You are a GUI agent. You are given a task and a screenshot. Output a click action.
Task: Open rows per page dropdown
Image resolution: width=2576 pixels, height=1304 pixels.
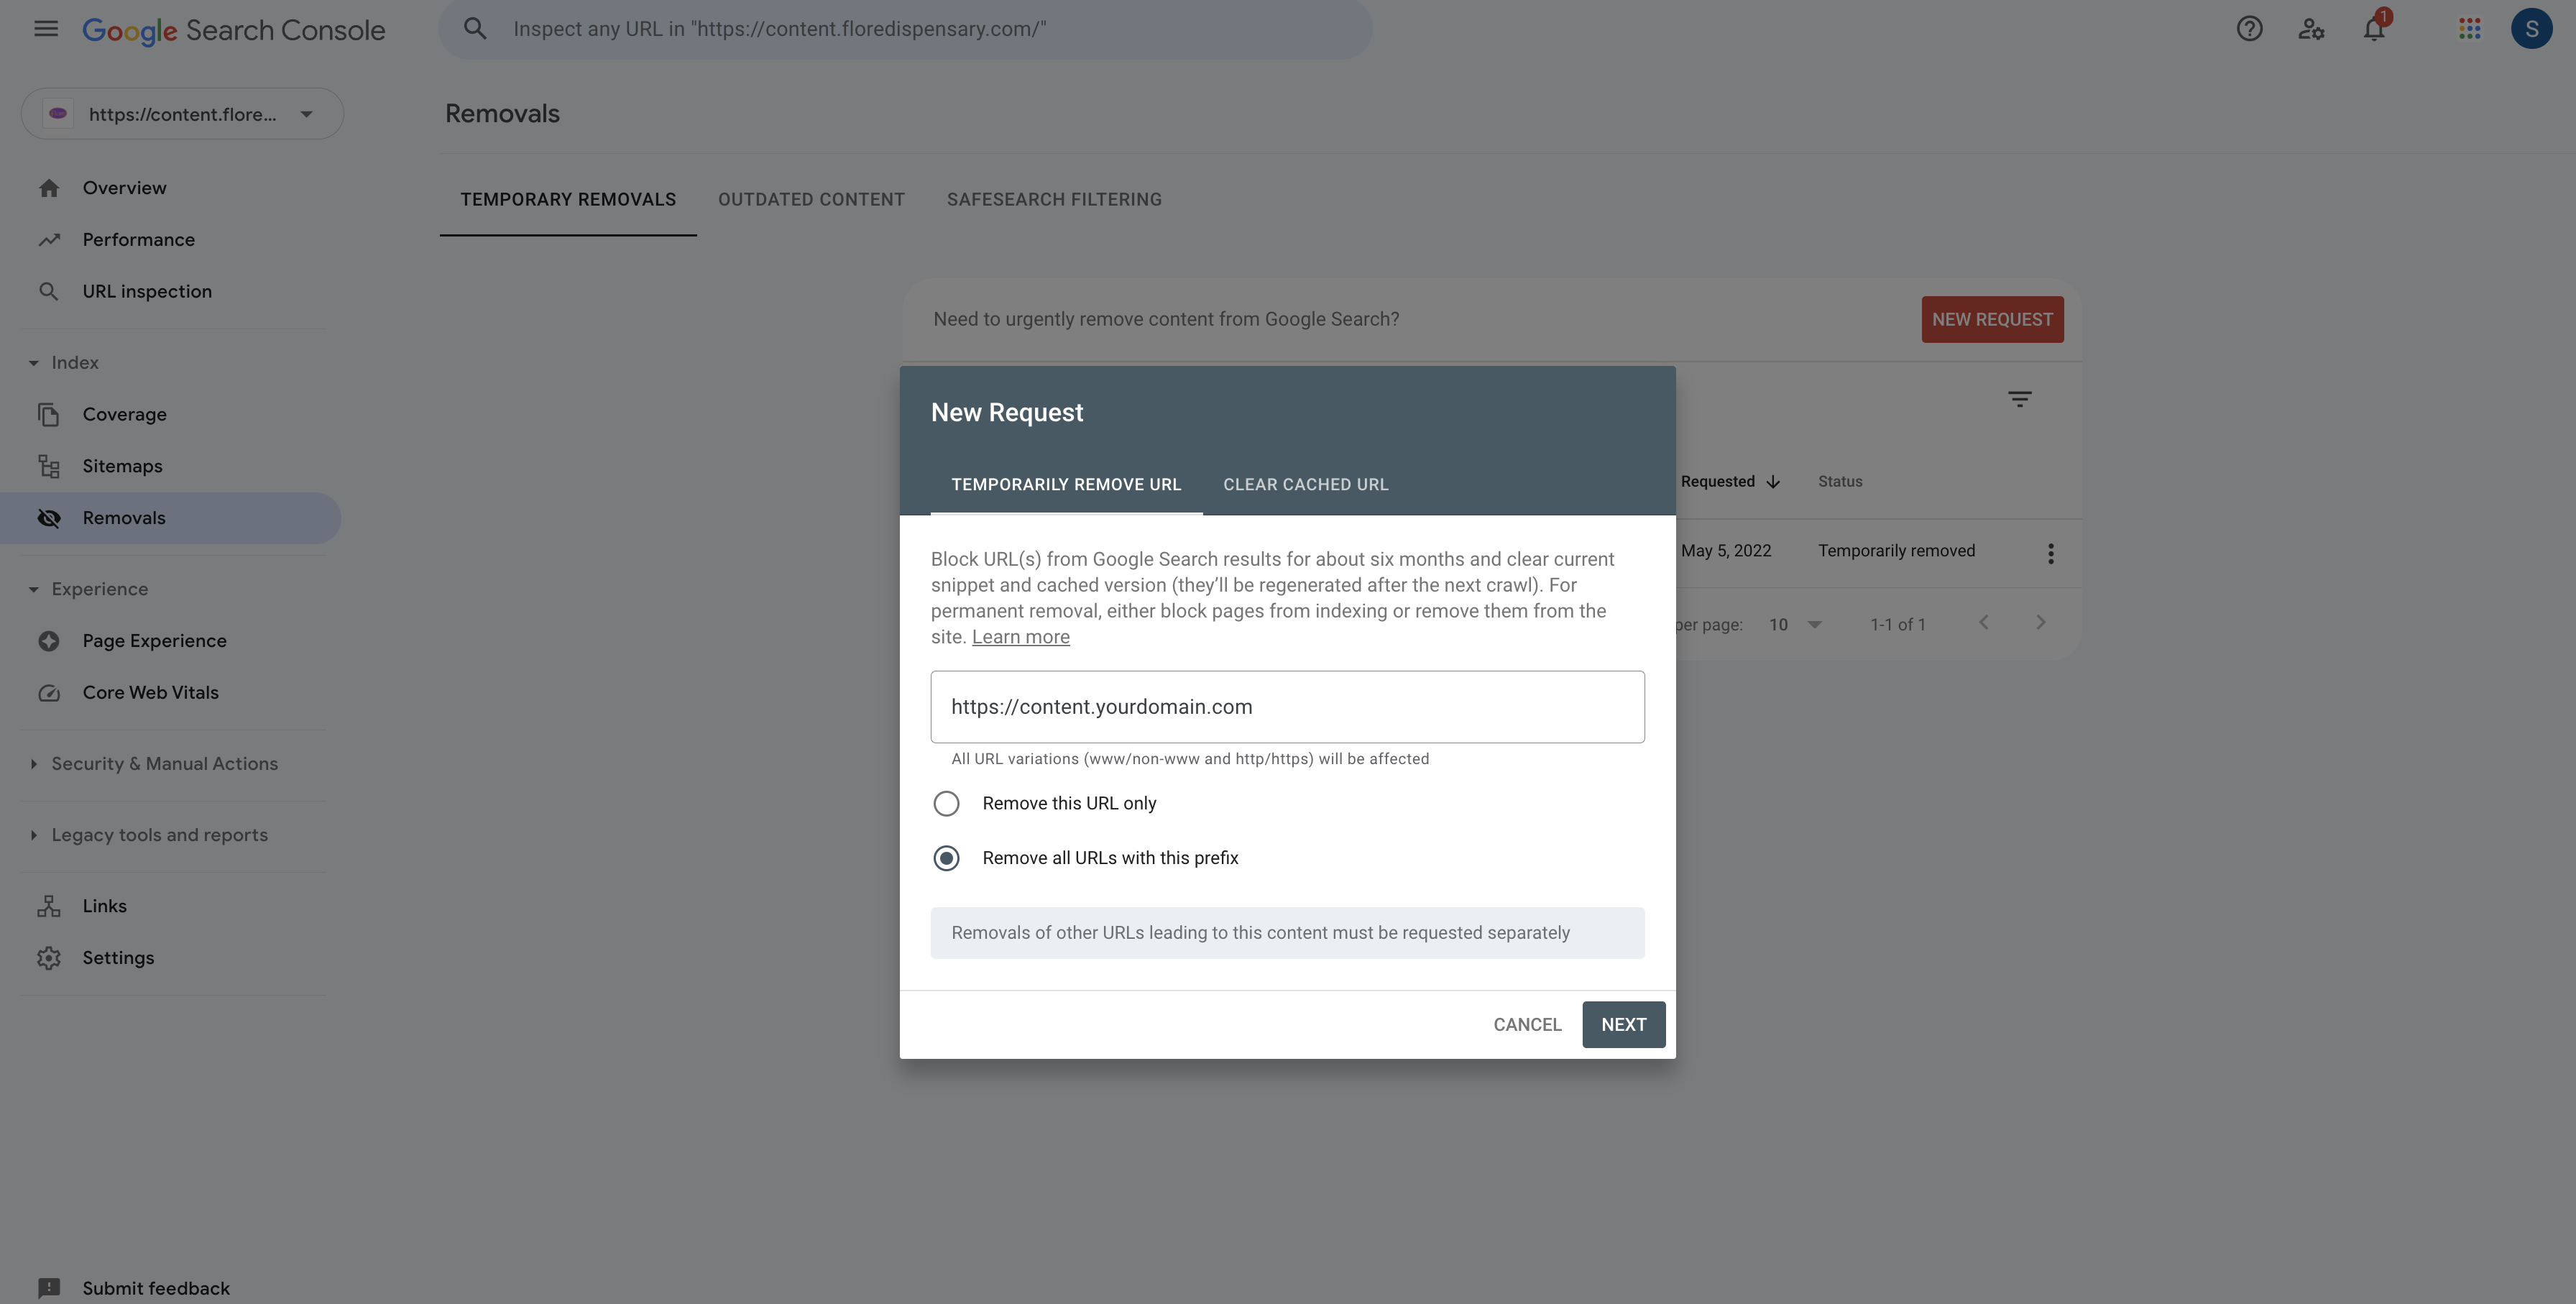pos(1795,625)
